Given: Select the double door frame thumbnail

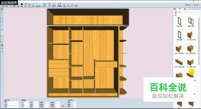Looking at the screenshot, I should tap(191, 21).
